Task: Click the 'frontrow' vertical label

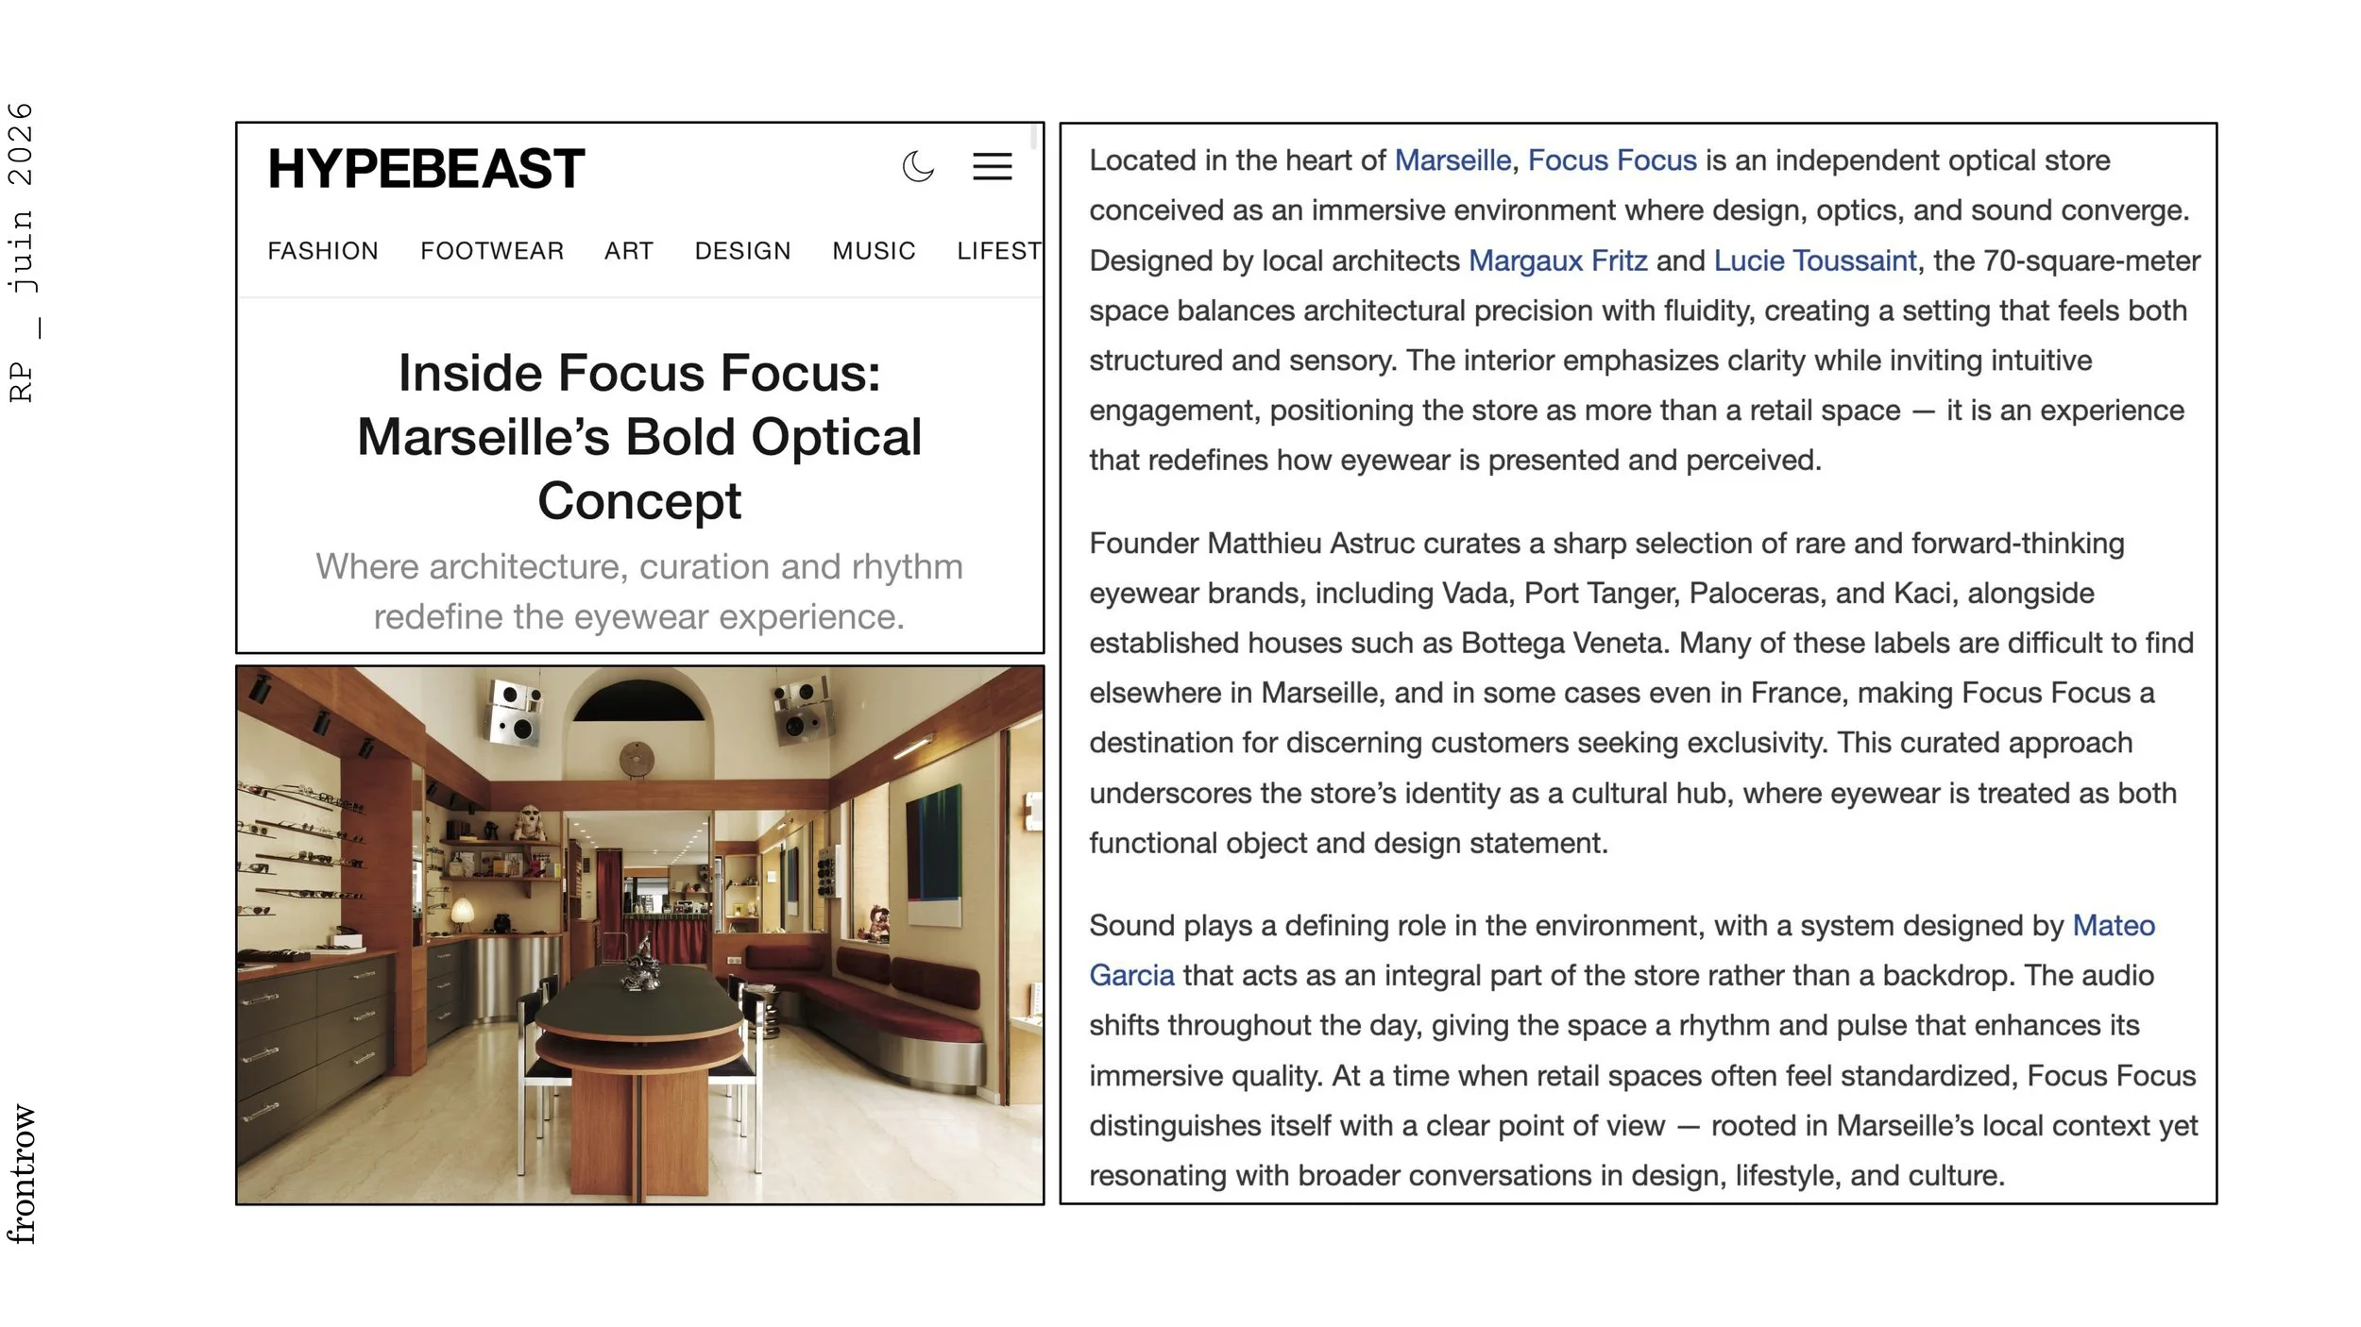Action: coord(21,1173)
